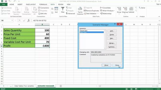Click the Redo arrow icon

14,1
